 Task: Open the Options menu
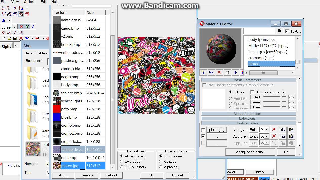(x=29, y=2)
